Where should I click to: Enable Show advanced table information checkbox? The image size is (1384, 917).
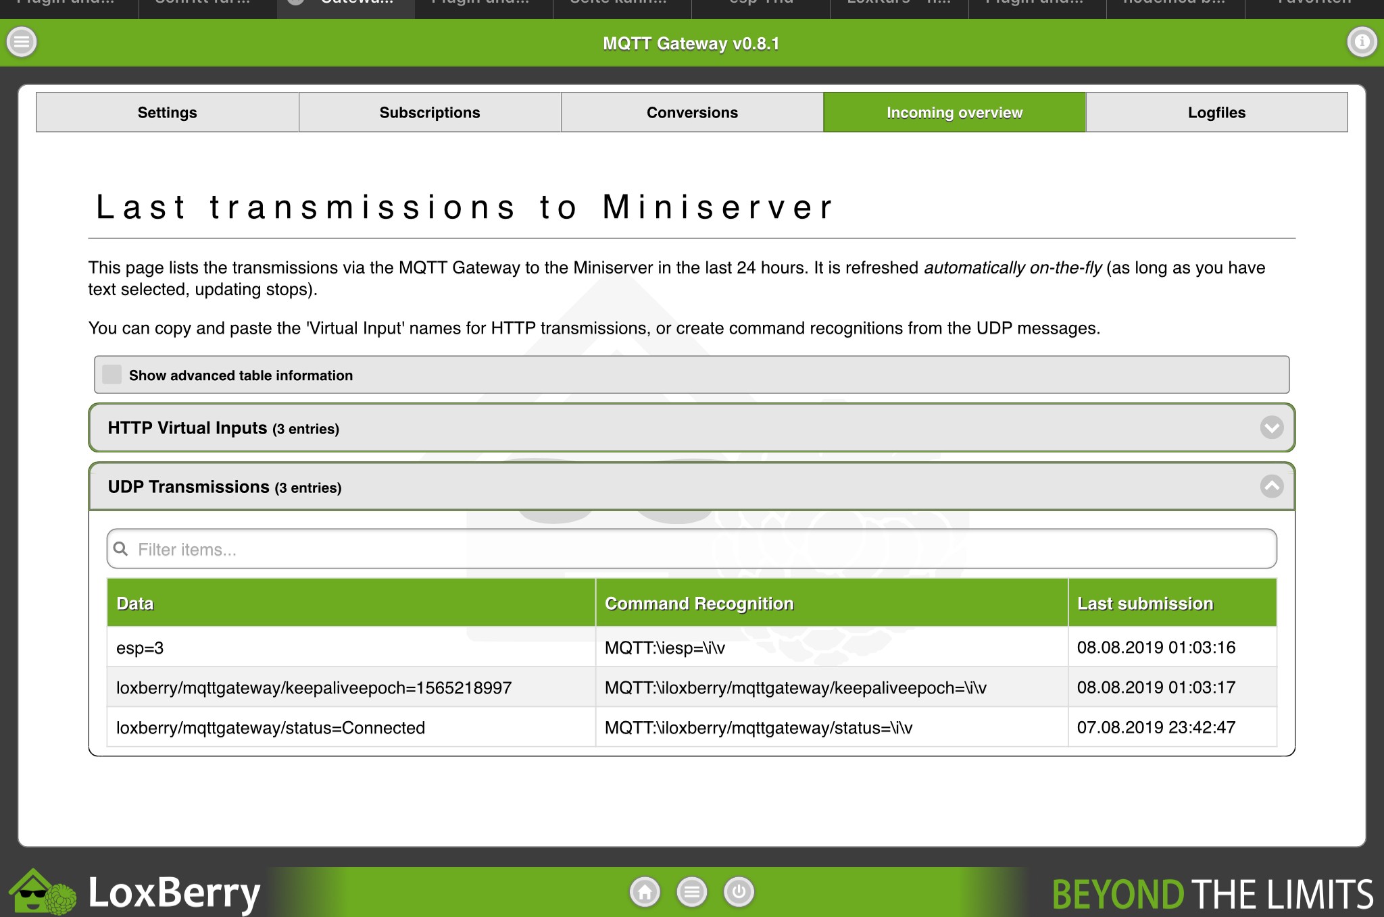[x=112, y=375]
